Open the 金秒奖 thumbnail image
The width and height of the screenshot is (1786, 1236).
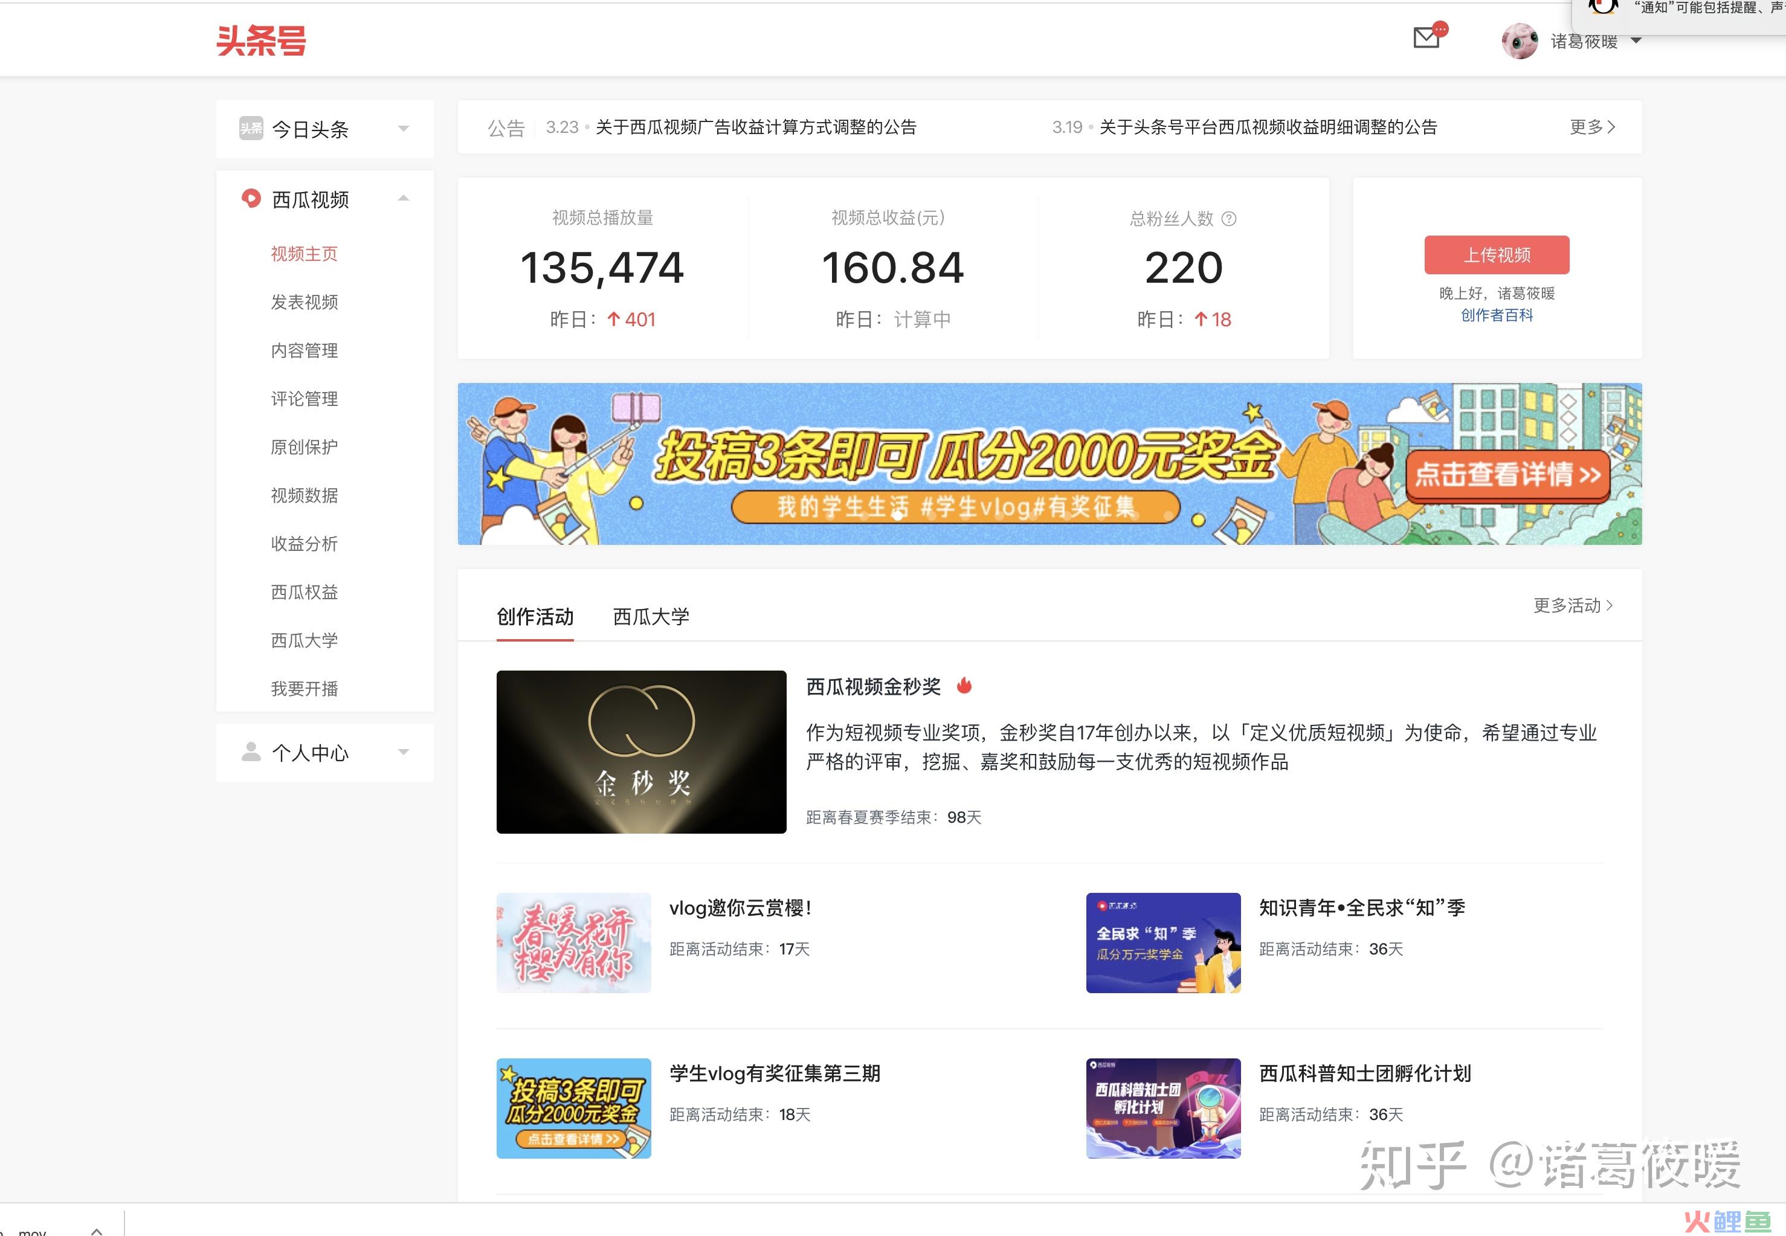(641, 752)
